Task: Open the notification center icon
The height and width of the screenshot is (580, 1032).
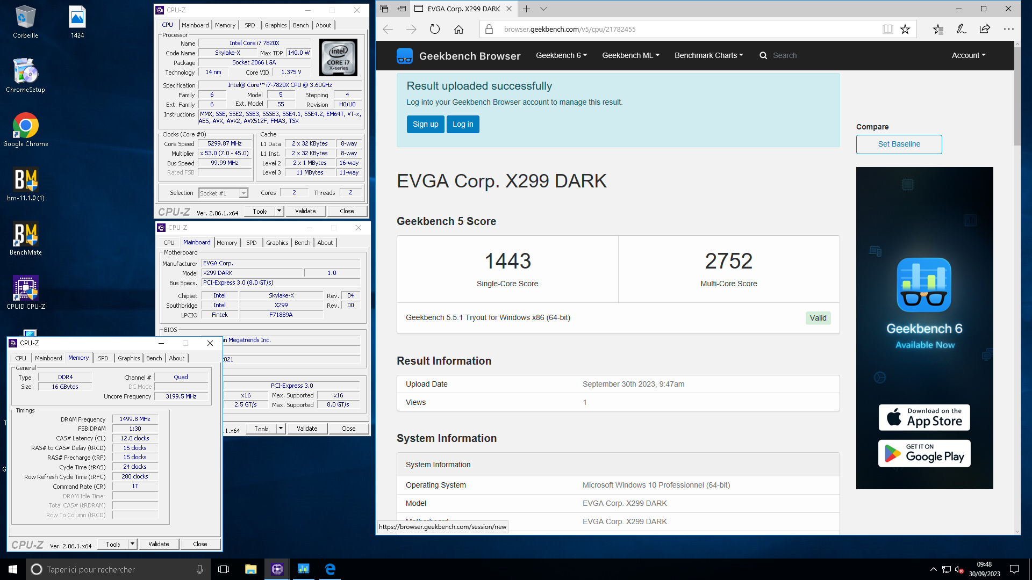Action: point(1014,569)
